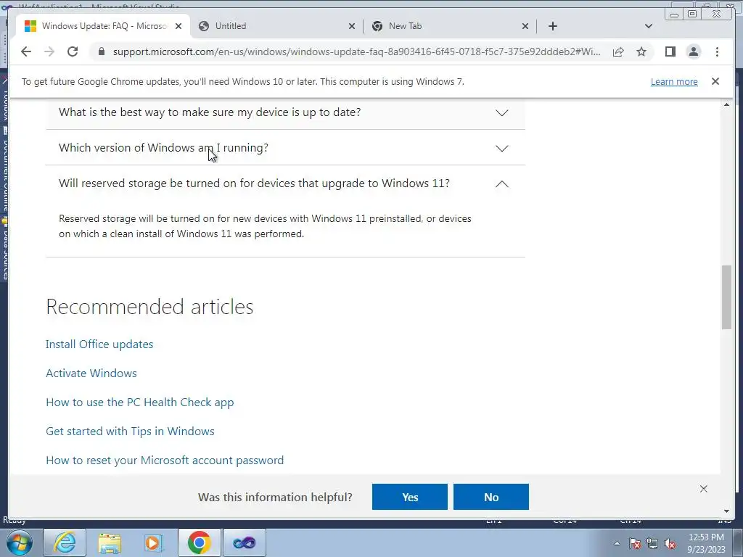Click the muted volume tray icon

tap(670, 543)
